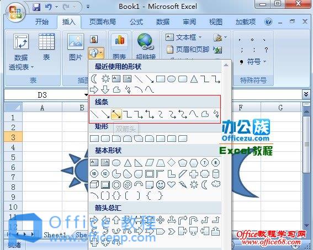Click the Select All corner button
313x250 pixels.
tap(13, 108)
